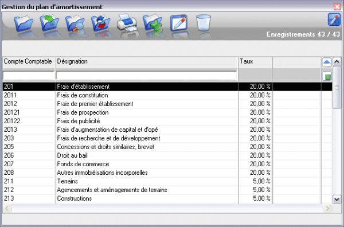Click account number 206 cell
Viewport: 344px width, 227px height.
pyautogui.click(x=29, y=155)
